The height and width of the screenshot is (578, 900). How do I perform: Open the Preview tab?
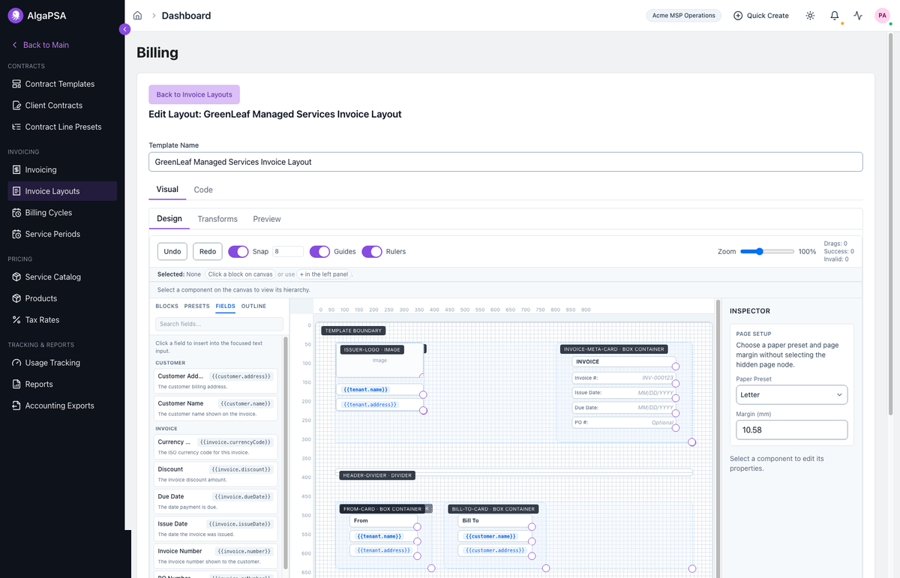tap(267, 219)
